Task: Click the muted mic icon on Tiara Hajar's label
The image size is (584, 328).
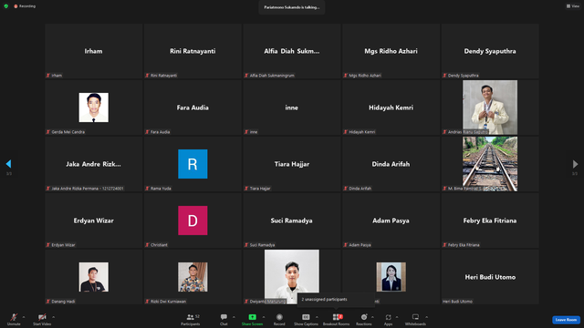Action: tap(246, 189)
